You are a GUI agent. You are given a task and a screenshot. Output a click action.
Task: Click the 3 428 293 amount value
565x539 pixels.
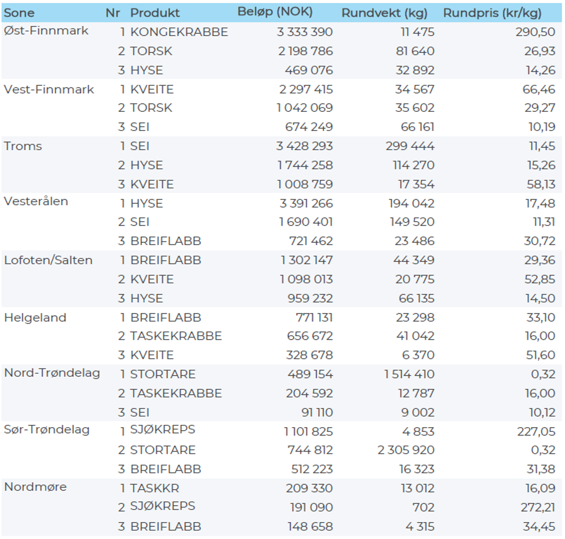(304, 146)
